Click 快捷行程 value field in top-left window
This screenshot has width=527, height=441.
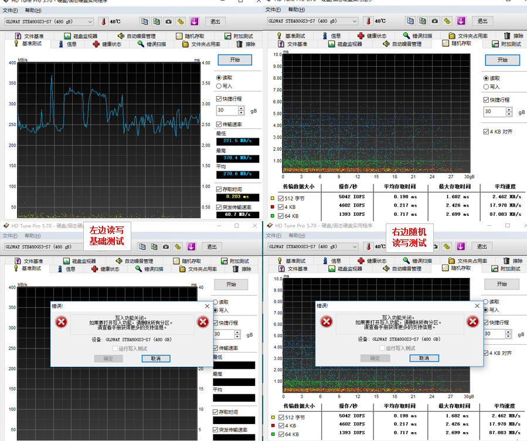click(227, 110)
